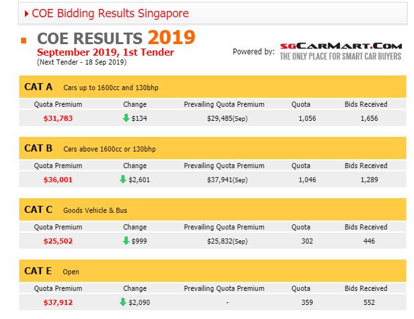Click CAT A quota premium $31,783

point(58,118)
